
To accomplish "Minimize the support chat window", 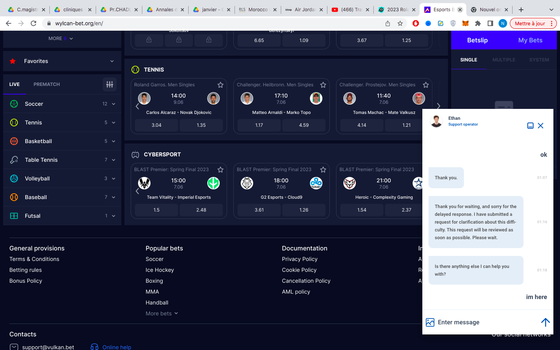I will [530, 126].
